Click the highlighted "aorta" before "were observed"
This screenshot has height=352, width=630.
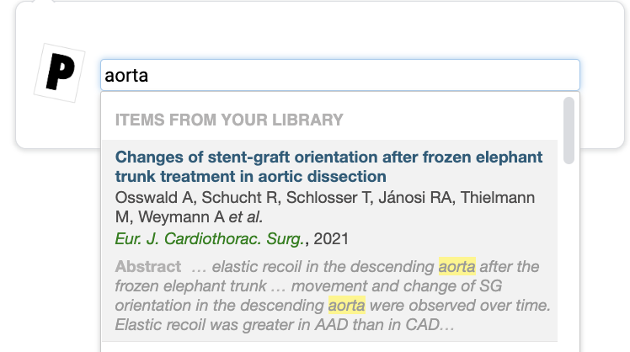[347, 306]
